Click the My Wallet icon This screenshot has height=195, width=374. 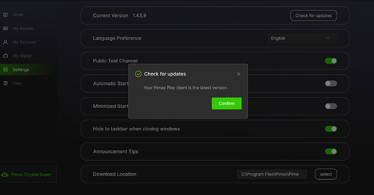point(5,56)
